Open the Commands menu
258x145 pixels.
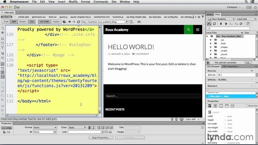(101, 2)
